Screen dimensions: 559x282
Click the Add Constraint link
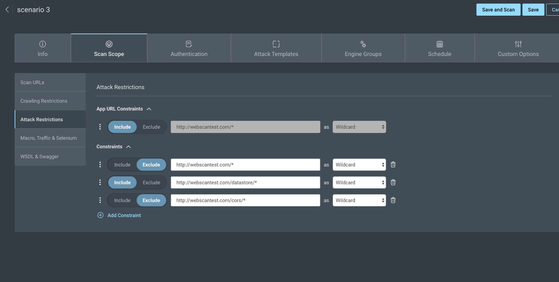(124, 215)
